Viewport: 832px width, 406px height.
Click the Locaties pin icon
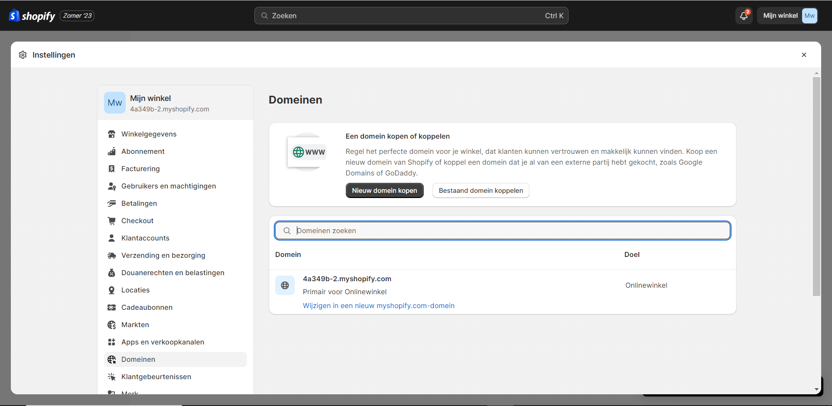111,290
